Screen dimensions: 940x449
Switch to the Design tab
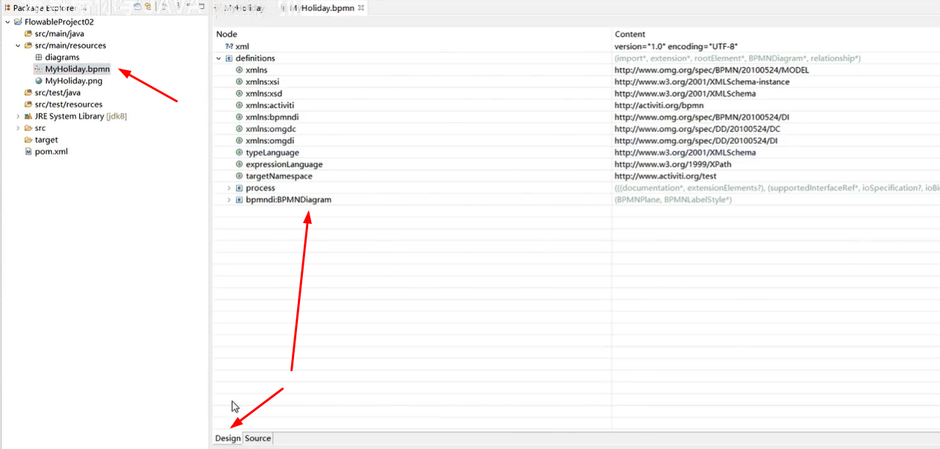point(228,439)
